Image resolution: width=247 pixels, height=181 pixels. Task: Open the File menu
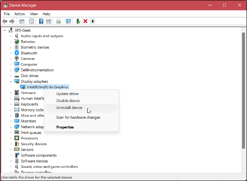pos(7,14)
